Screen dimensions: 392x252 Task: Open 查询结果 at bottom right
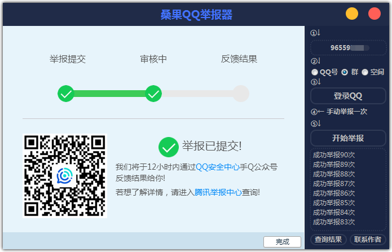[328, 240]
